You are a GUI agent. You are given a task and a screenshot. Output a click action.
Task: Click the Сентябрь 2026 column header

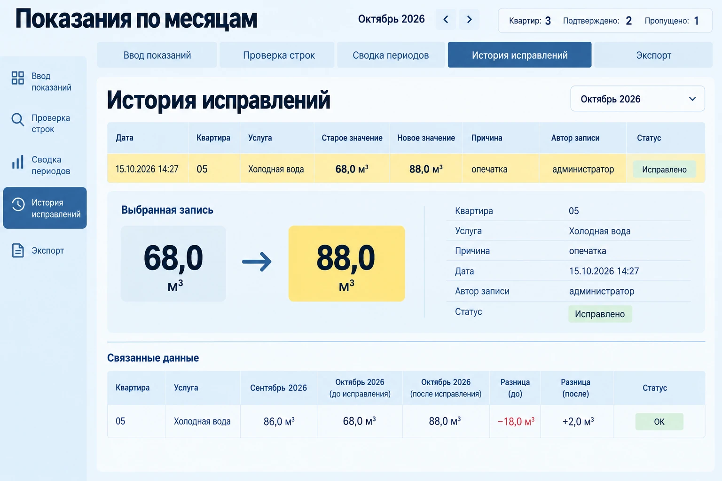[278, 388]
